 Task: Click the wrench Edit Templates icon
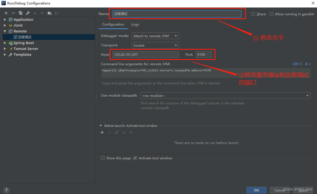tap(28, 13)
